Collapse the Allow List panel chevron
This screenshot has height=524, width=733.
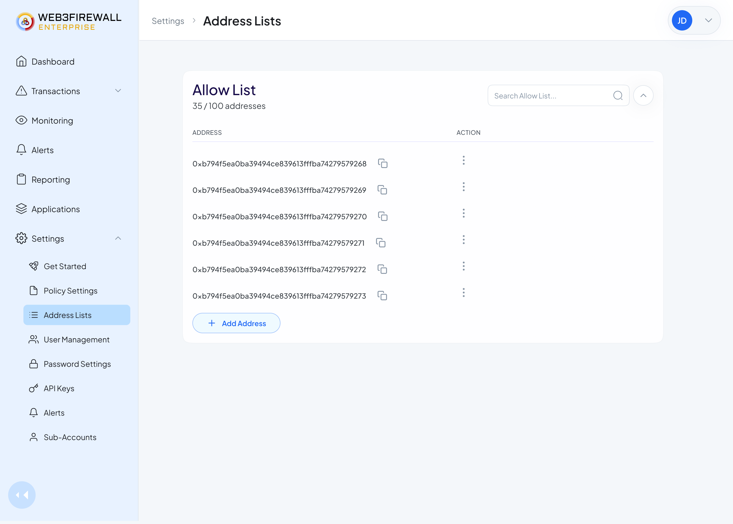coord(643,95)
